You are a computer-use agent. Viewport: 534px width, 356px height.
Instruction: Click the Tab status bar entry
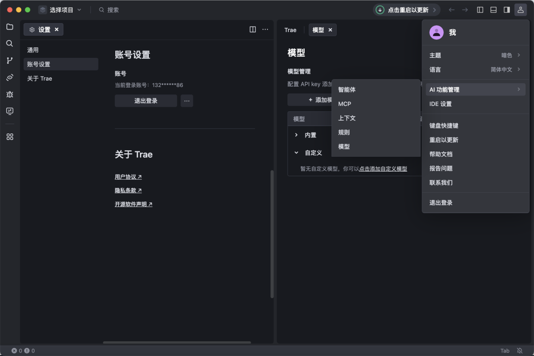tap(505, 351)
